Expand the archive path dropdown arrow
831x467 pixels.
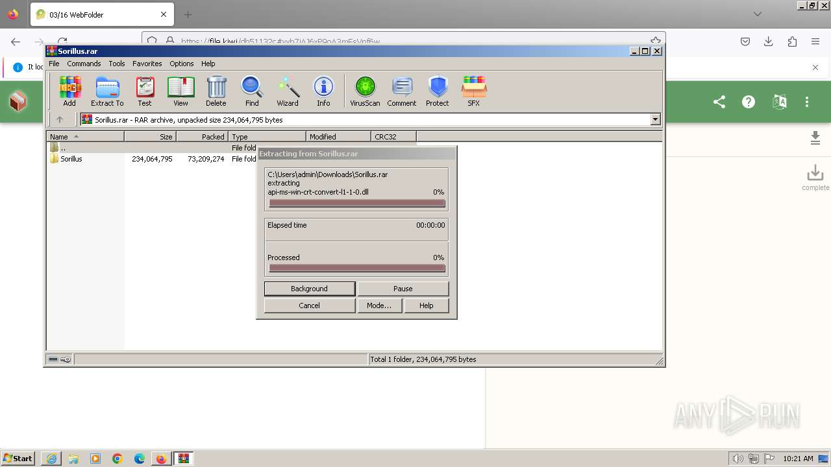[x=655, y=119]
